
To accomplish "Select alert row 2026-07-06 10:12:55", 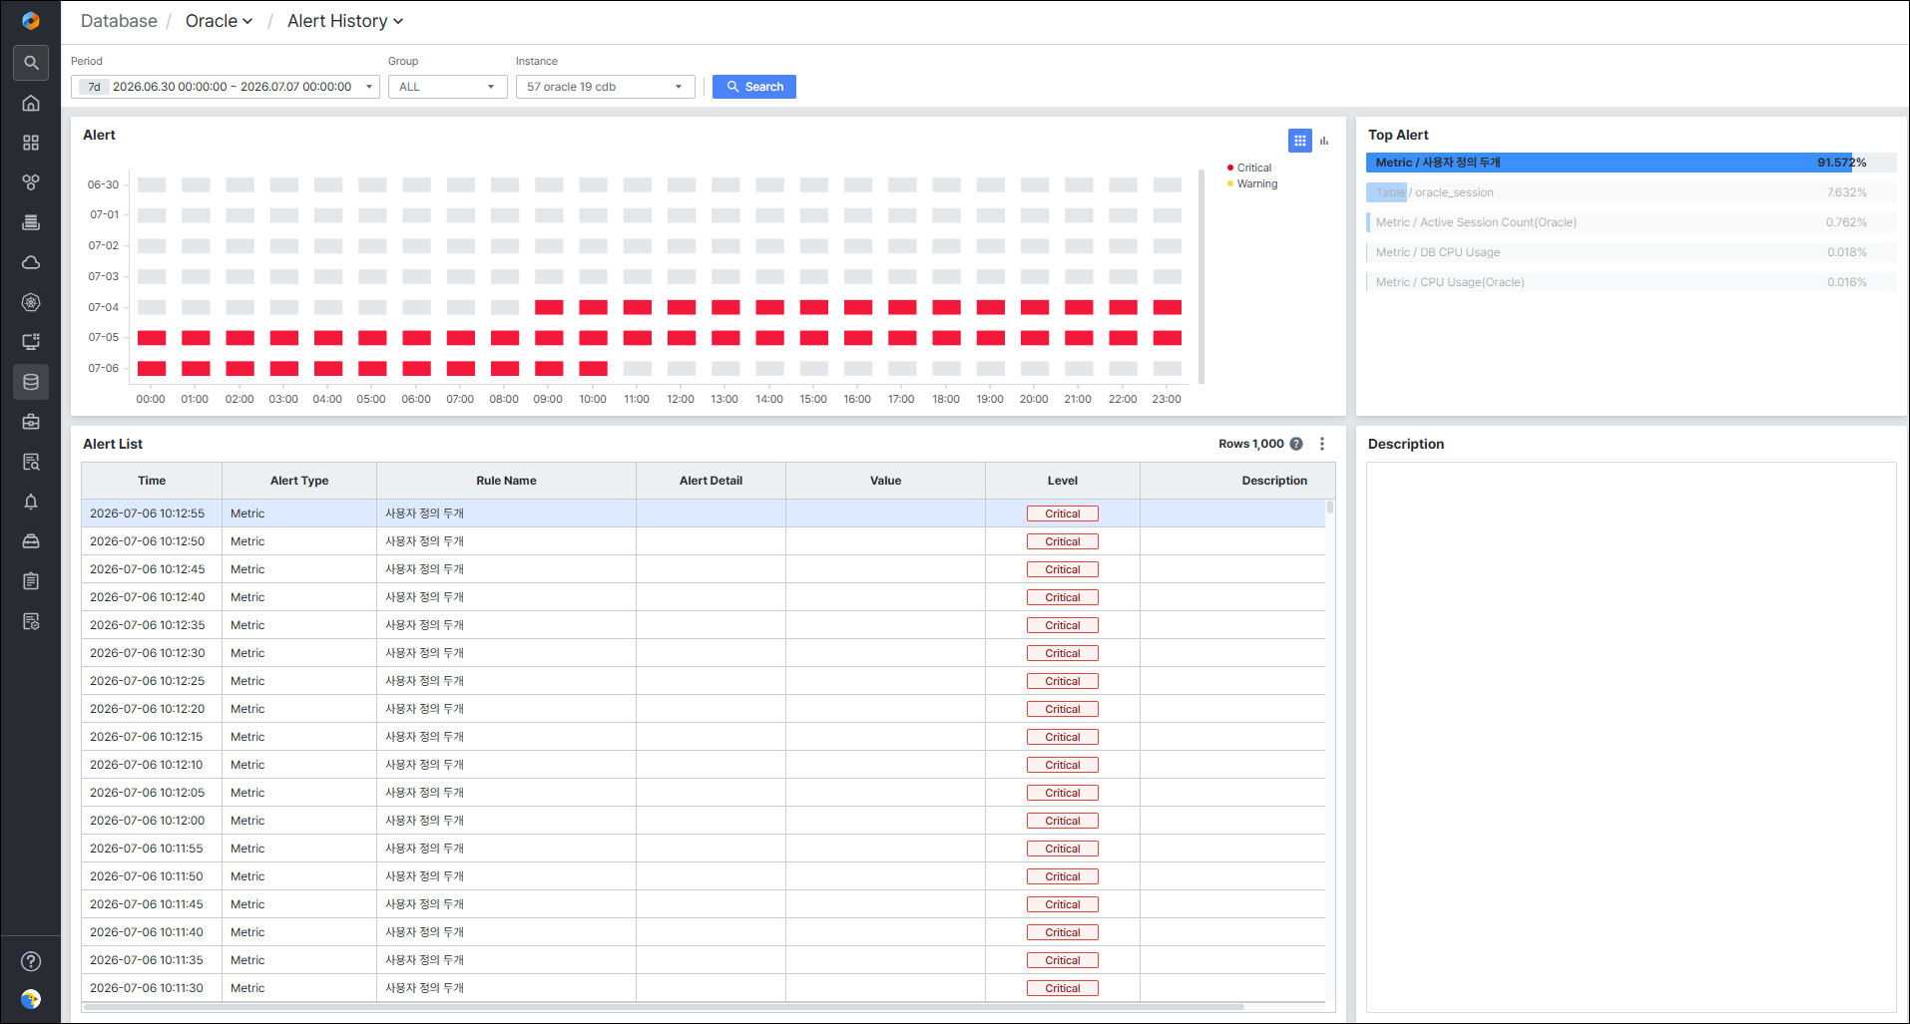I will click(704, 513).
